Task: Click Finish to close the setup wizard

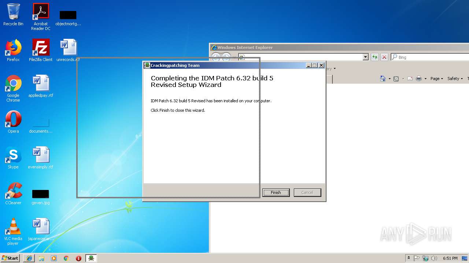Action: (276, 193)
